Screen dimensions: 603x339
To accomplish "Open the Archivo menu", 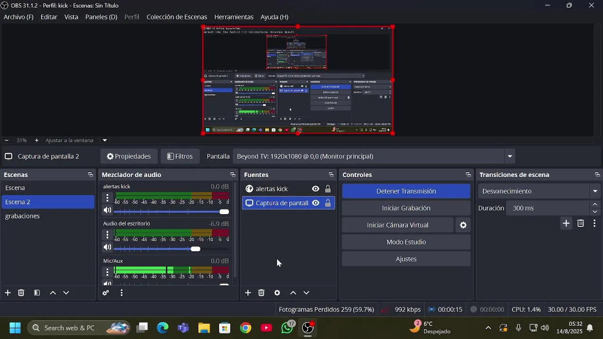I will (x=18, y=17).
